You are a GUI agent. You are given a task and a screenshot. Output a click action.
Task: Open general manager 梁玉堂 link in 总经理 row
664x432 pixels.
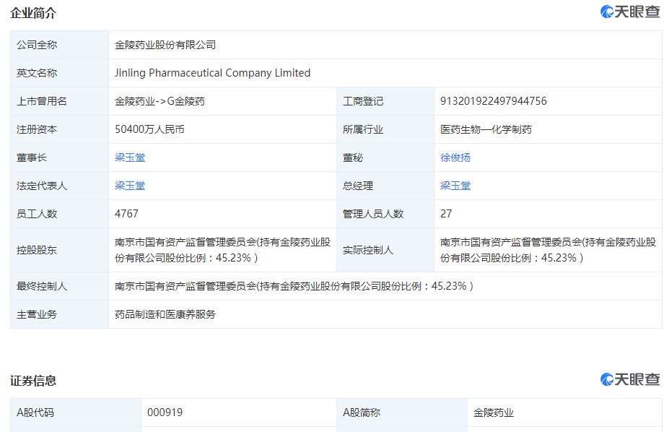[455, 186]
